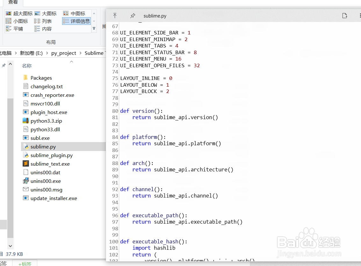The image size is (361, 266).
Task: Expand the layout gallery options
Action: click(94, 29)
